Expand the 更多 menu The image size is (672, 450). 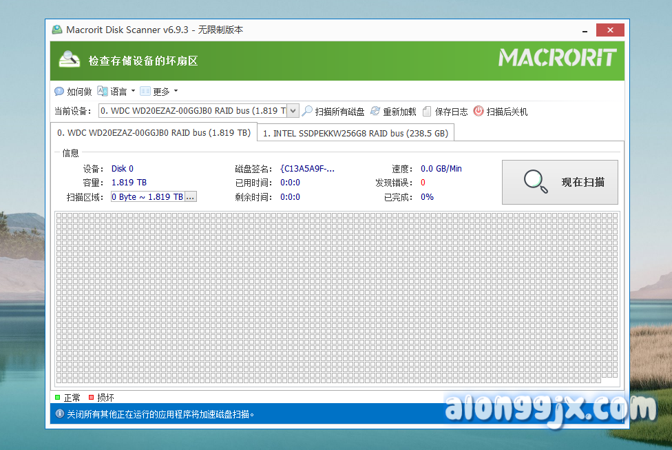160,92
